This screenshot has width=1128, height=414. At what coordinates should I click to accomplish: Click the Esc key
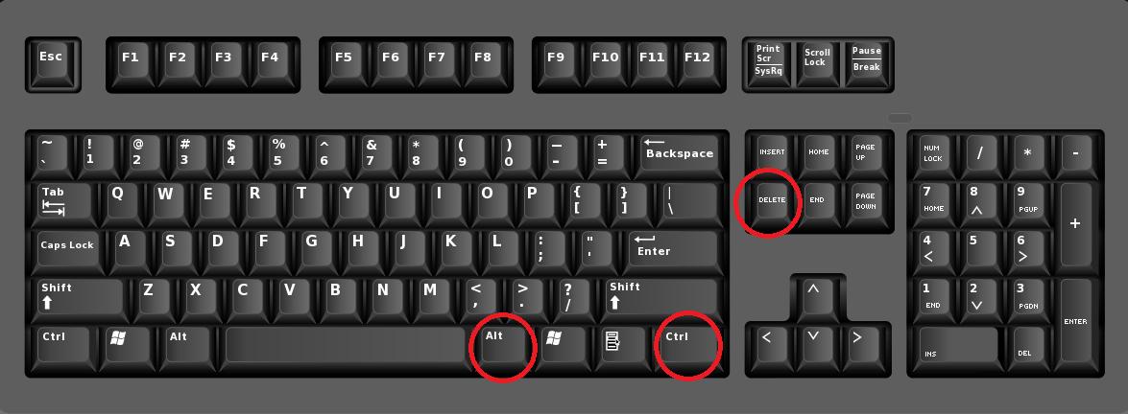pyautogui.click(x=53, y=62)
